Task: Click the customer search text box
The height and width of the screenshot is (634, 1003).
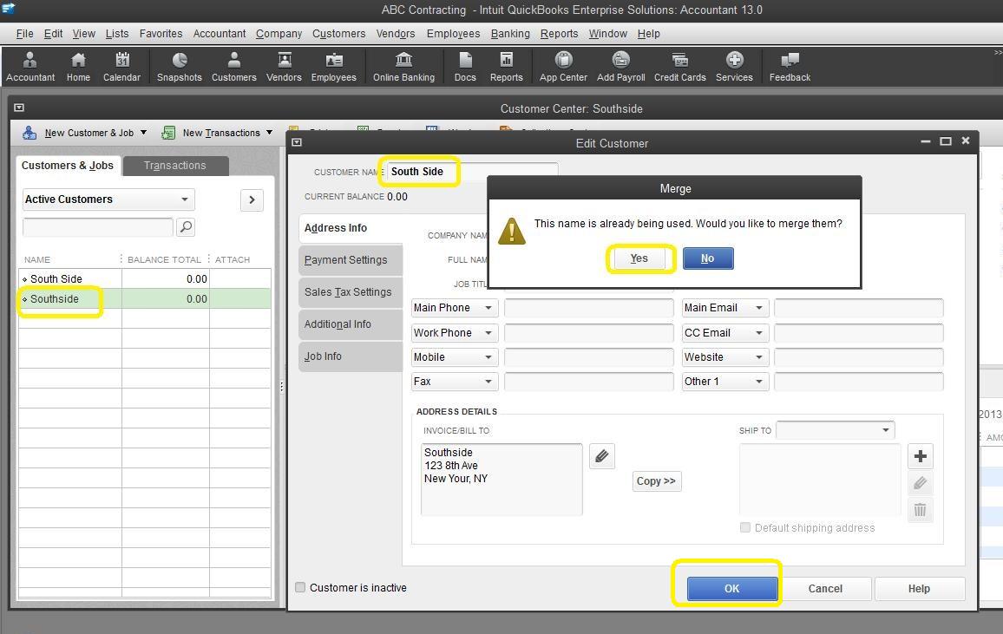Action: click(98, 227)
